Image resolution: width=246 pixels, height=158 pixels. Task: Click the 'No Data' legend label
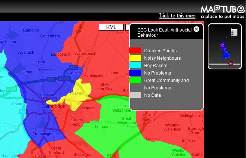(x=152, y=95)
